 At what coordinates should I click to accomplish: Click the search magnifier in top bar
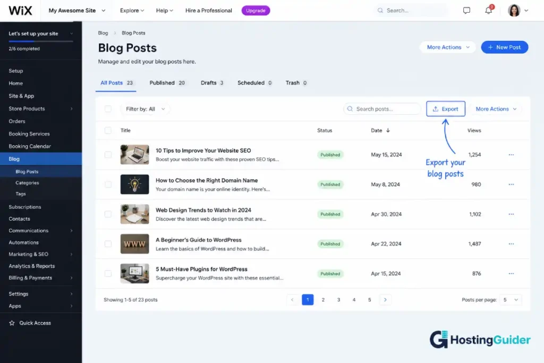pos(380,11)
